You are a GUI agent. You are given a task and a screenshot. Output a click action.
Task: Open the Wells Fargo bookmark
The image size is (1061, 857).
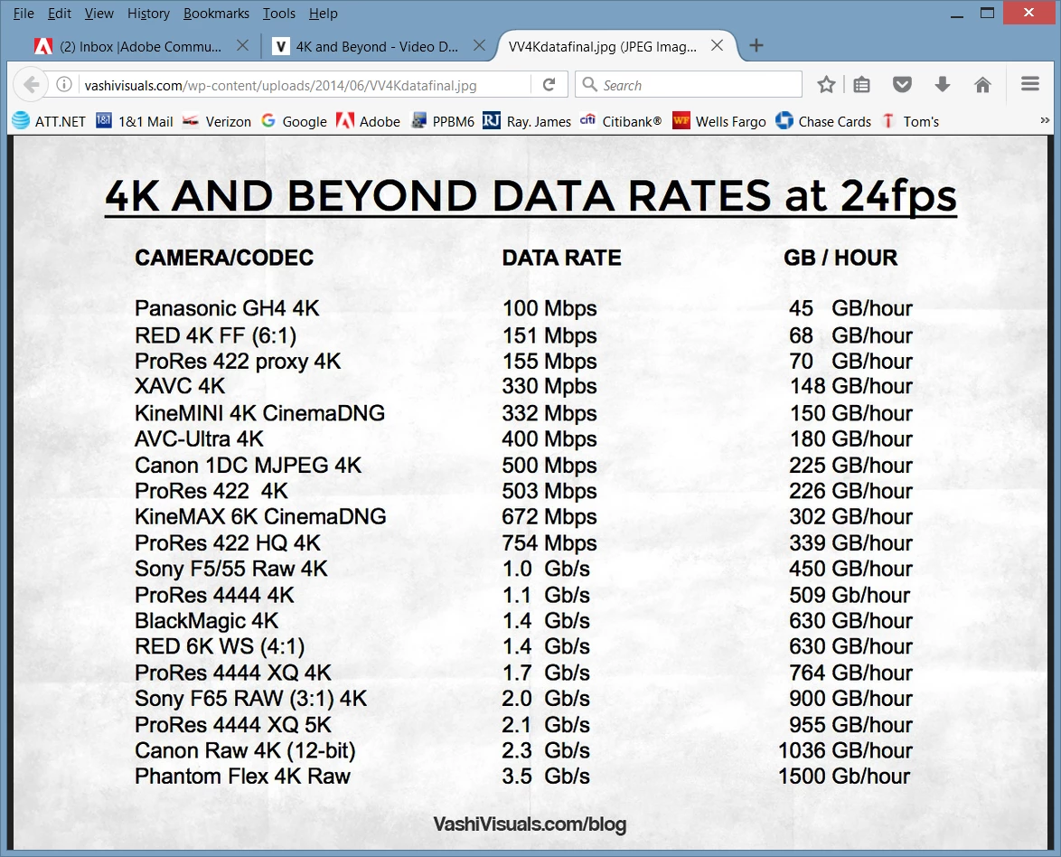[719, 121]
